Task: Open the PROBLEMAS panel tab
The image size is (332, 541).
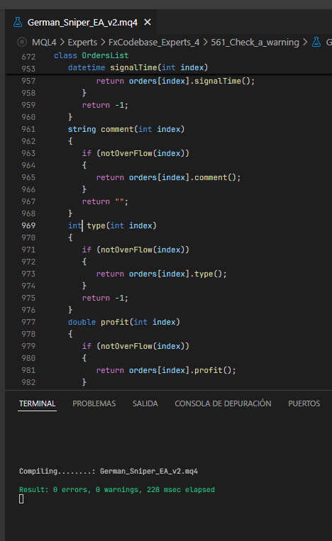Action: tap(94, 403)
